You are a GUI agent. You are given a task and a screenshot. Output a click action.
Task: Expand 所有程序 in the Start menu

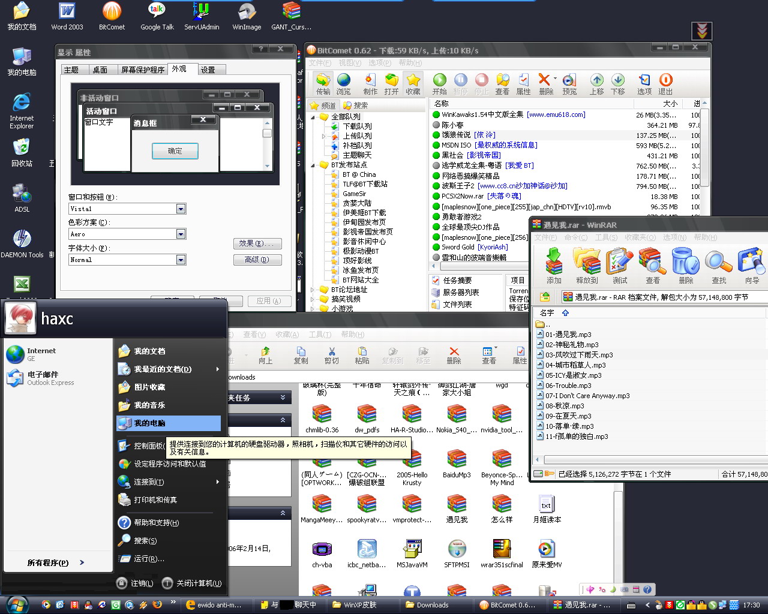[x=56, y=562]
